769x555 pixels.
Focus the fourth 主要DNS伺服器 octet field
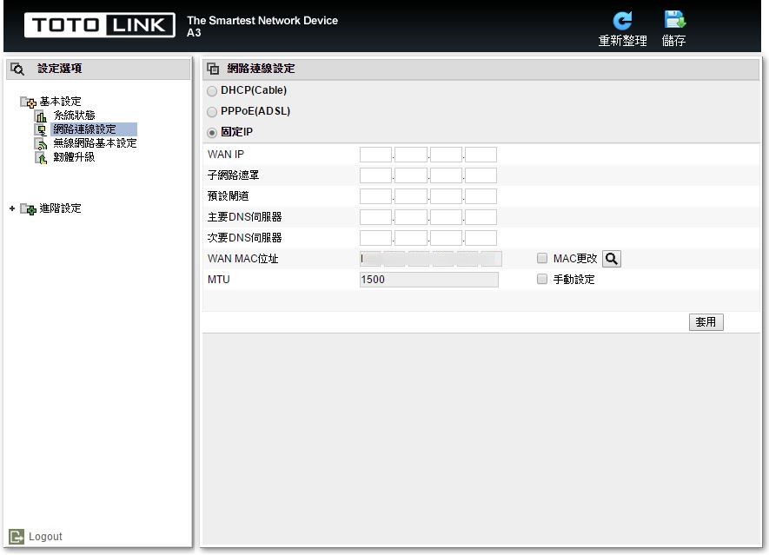tap(481, 217)
